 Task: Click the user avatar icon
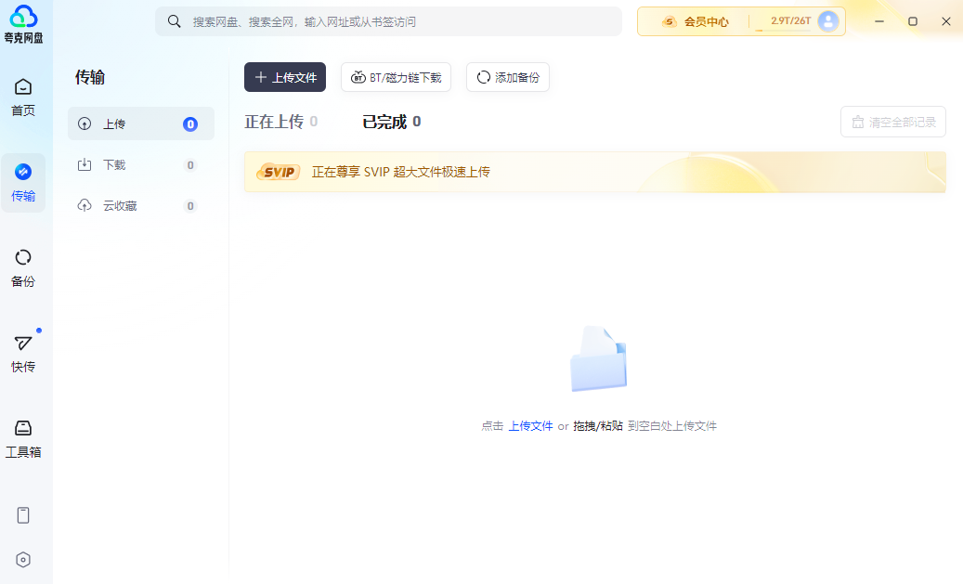tap(828, 21)
